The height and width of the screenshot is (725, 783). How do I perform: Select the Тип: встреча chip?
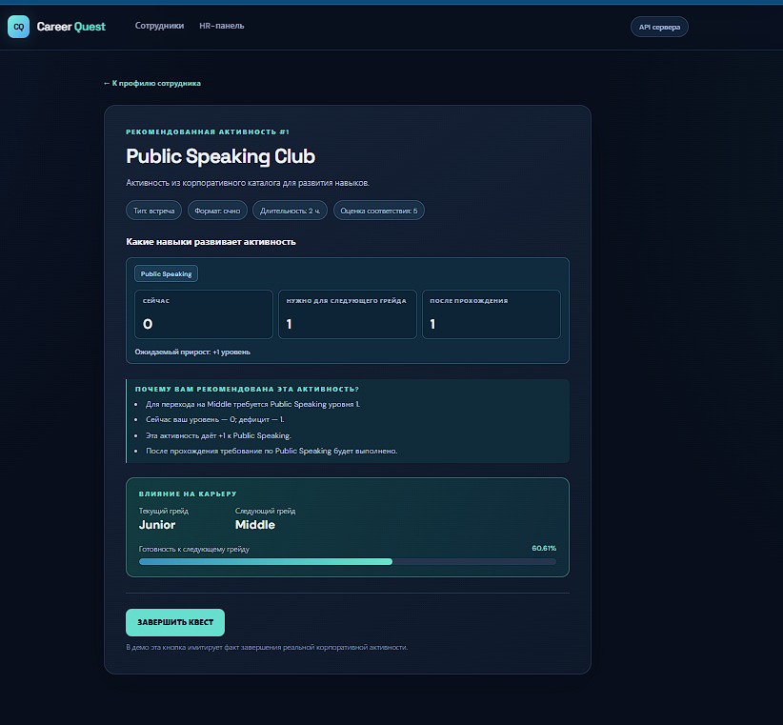[153, 211]
